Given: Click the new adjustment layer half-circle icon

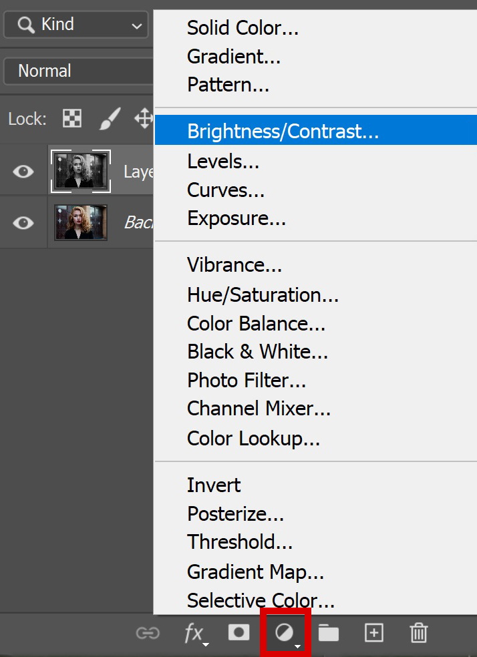Looking at the screenshot, I should (x=285, y=633).
